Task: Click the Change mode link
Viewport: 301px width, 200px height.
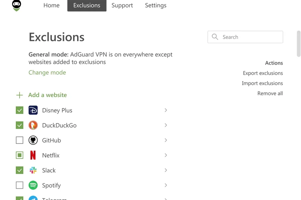Action: pos(47,72)
